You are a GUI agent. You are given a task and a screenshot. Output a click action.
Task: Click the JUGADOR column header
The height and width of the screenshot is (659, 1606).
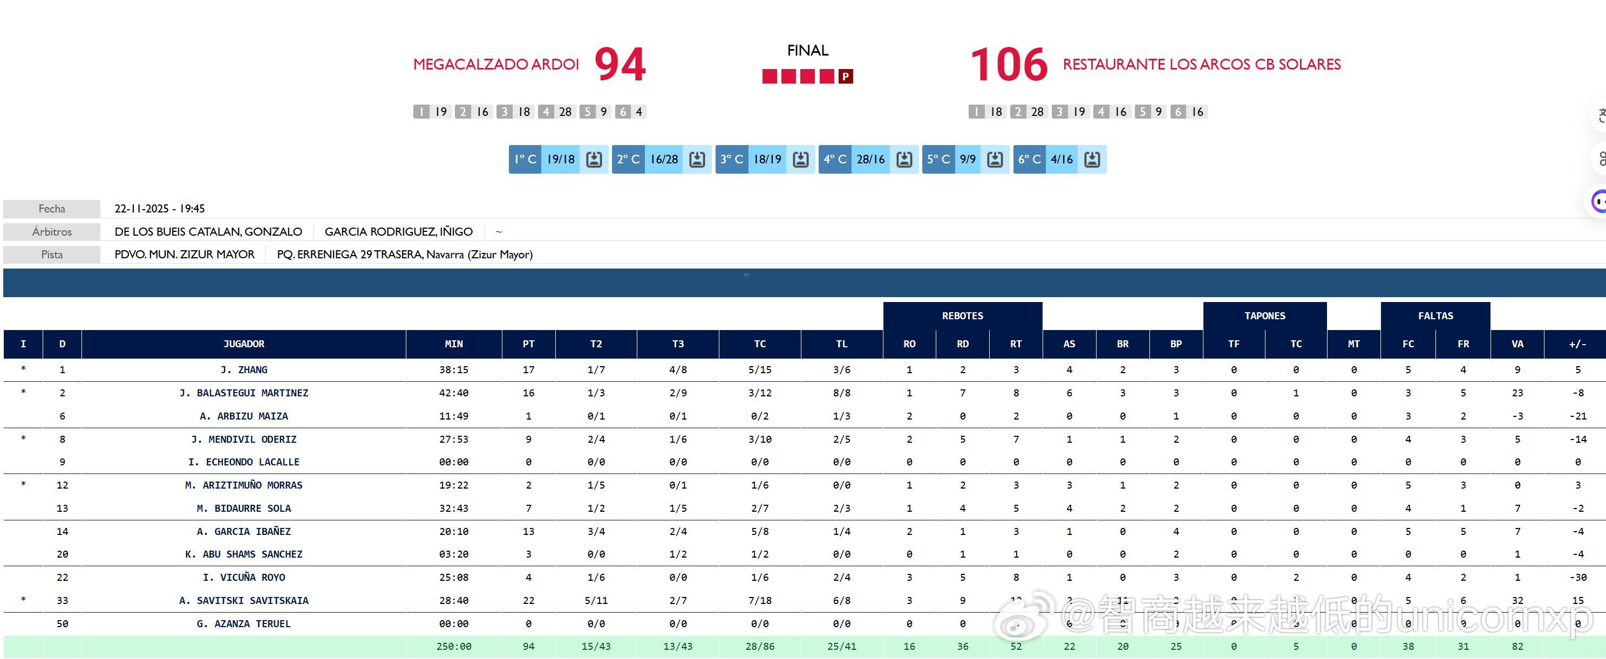244,344
